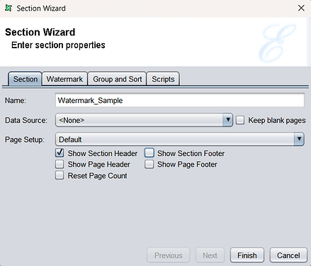Screen dimensions: 311x266
Task: Enable Keep blank pages checkbox
Action: [240, 120]
